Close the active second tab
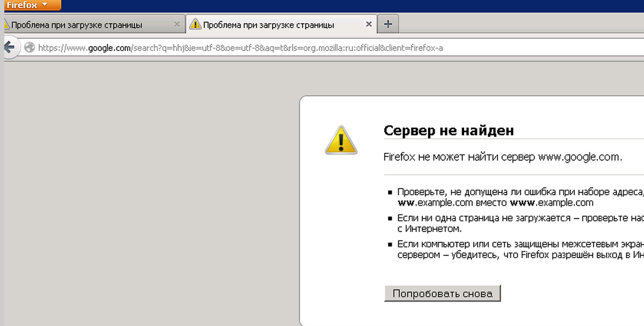The image size is (644, 326). pyautogui.click(x=369, y=24)
